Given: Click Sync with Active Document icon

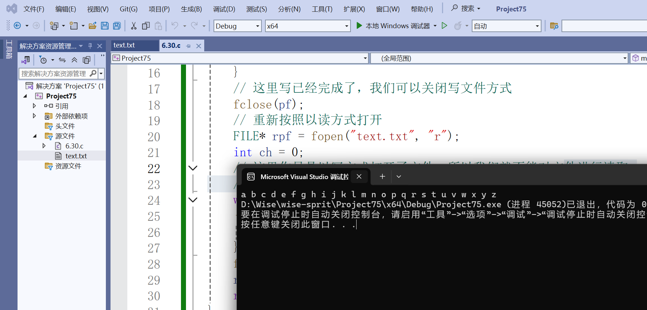Looking at the screenshot, I should (x=62, y=60).
